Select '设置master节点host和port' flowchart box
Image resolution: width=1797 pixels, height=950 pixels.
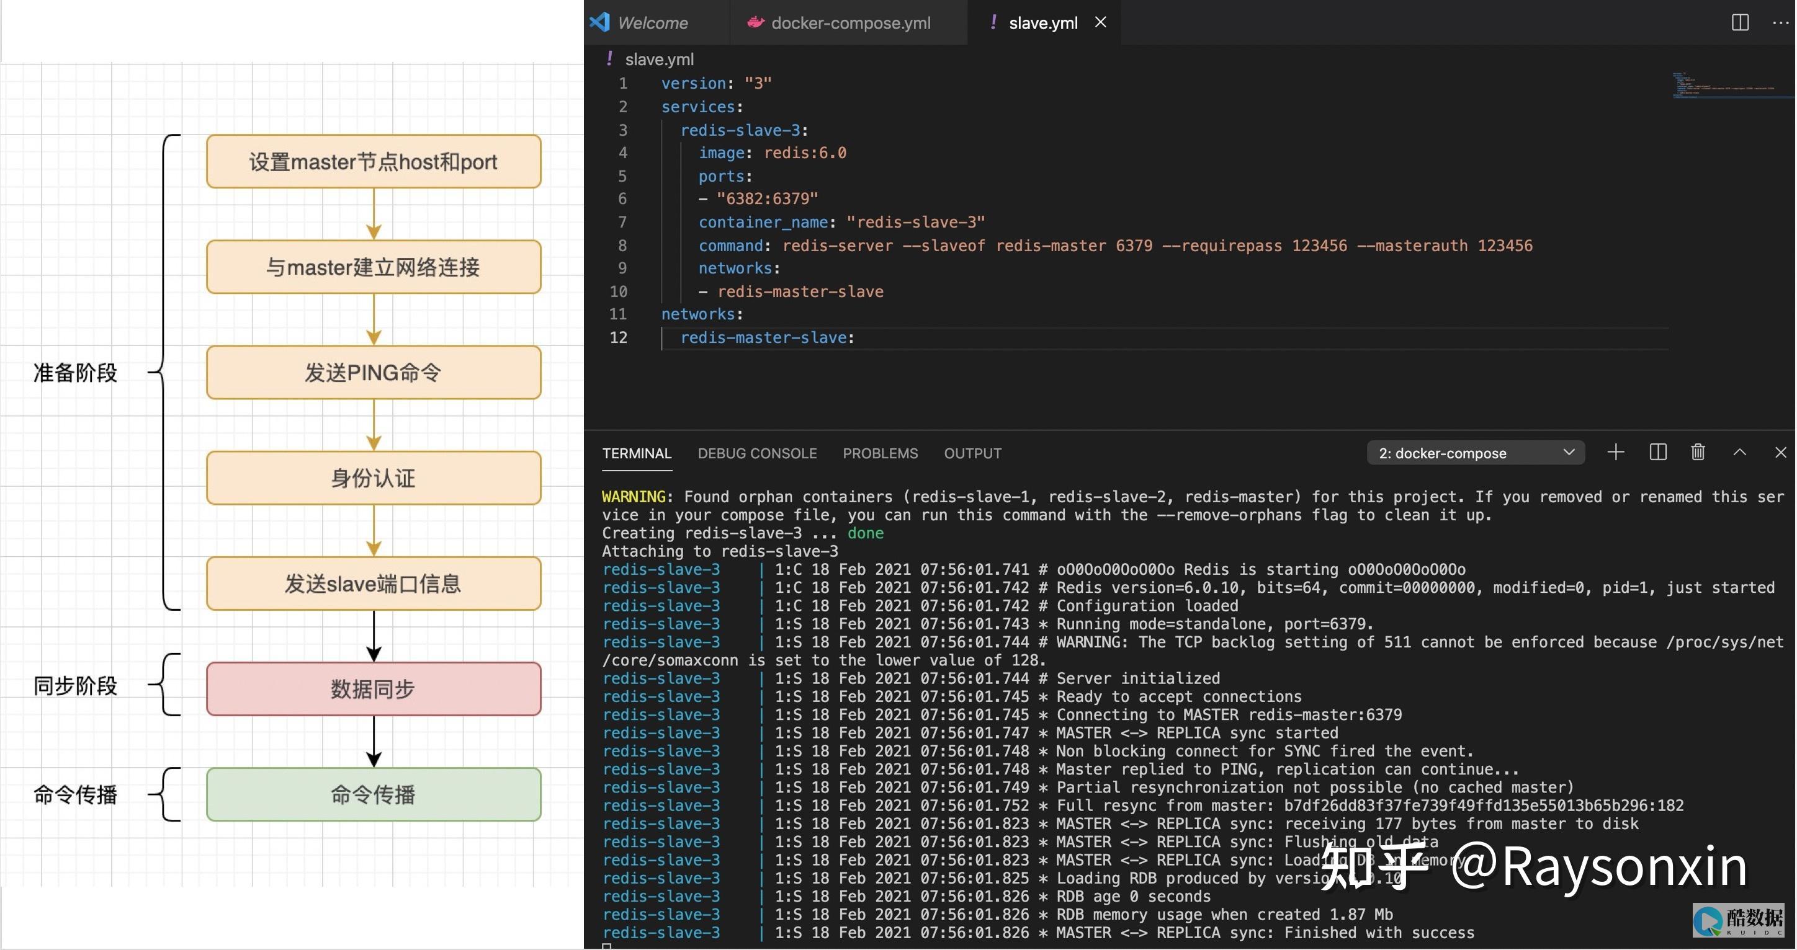pyautogui.click(x=373, y=162)
